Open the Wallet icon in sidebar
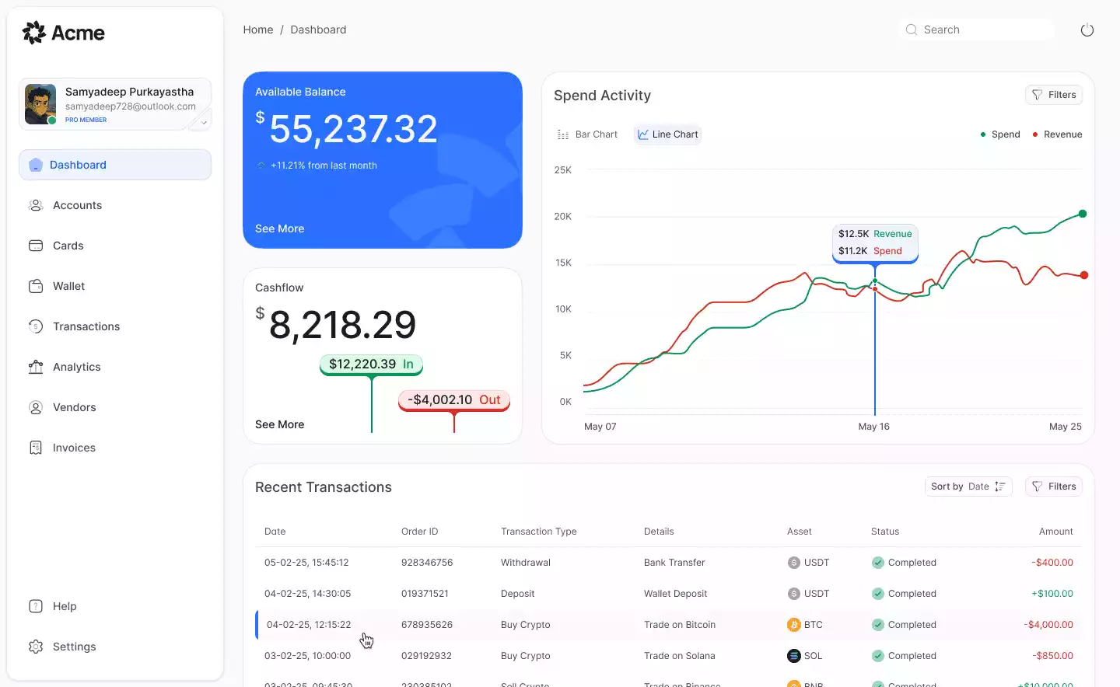The height and width of the screenshot is (687, 1120). [35, 286]
